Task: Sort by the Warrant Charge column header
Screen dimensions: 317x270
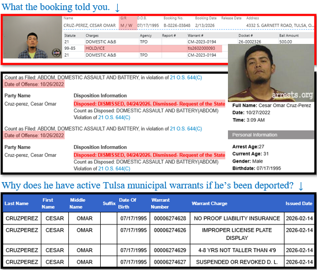Action: [x=209, y=204]
